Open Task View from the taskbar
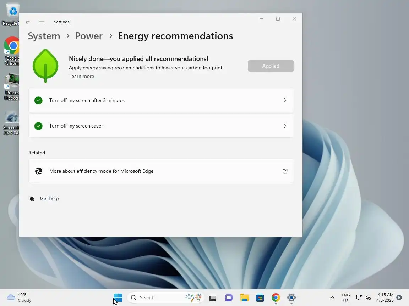Screen dimensions: 409x306 (213, 297)
